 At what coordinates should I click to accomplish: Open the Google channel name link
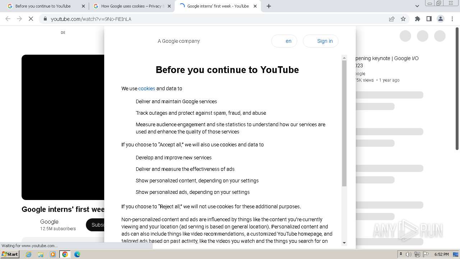coord(49,222)
